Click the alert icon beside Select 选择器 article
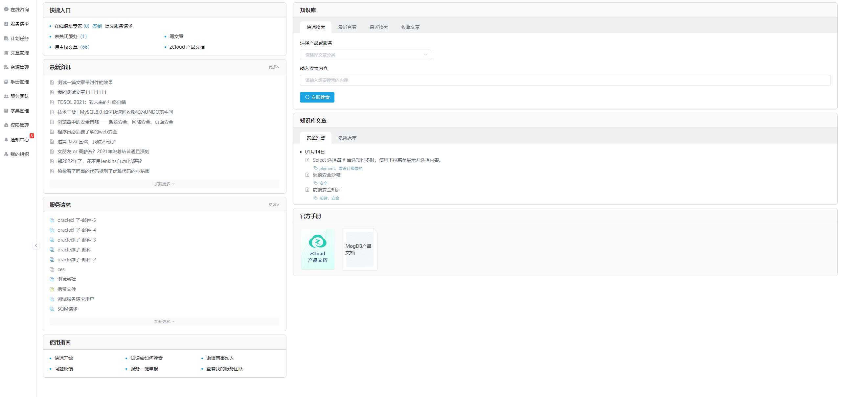This screenshot has height=397, width=841. click(307, 160)
